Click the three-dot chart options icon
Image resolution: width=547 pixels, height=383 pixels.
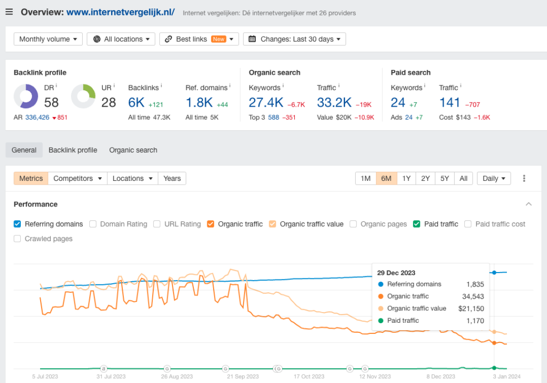click(524, 178)
